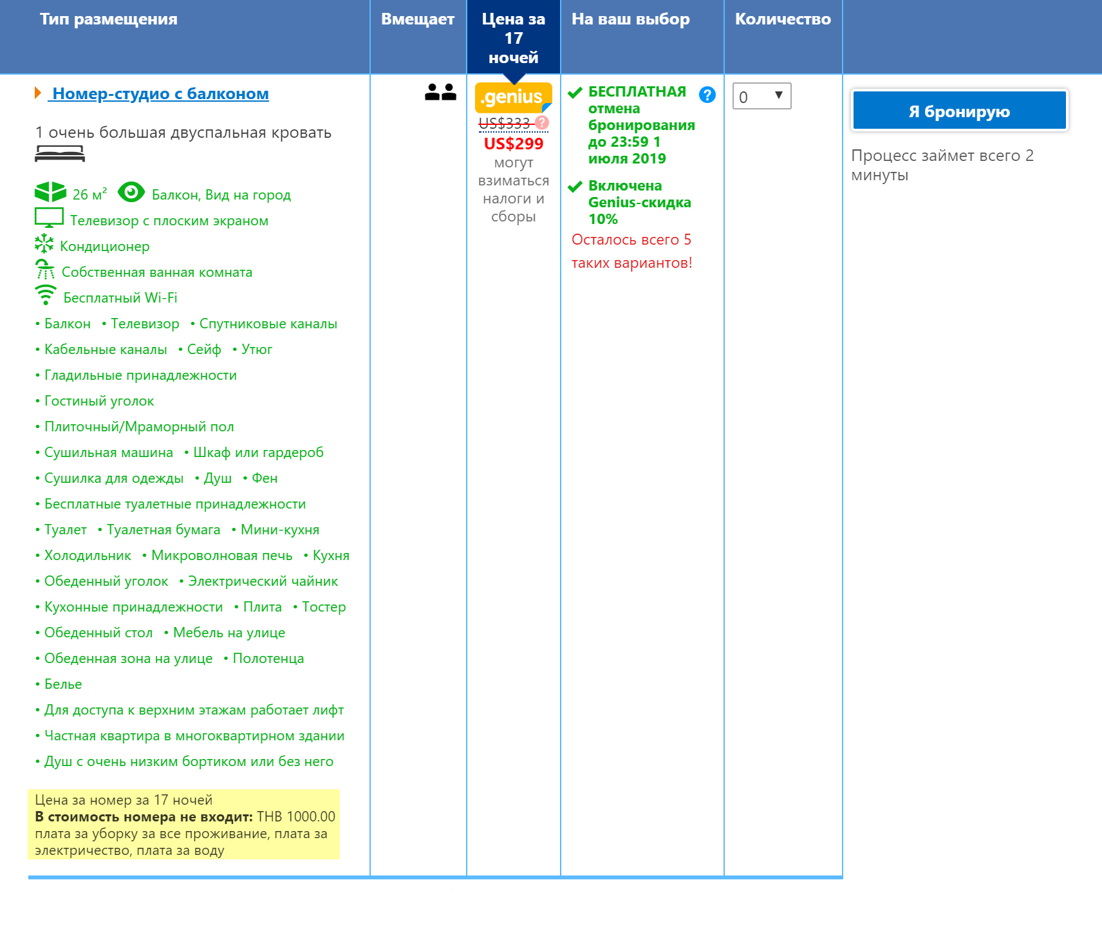Click the Обеденная зона на улице amenity
Viewport: 1102px width, 936px height.
pos(129,658)
